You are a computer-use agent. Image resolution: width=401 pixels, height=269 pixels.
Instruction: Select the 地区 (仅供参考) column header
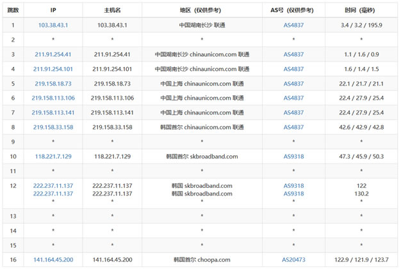tap(202, 11)
